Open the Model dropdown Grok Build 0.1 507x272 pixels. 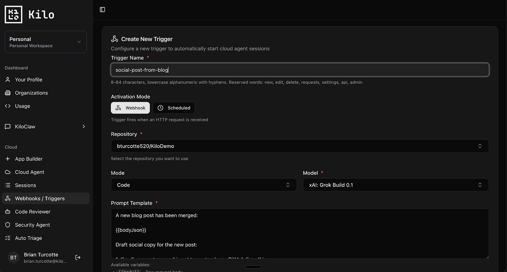pos(396,185)
